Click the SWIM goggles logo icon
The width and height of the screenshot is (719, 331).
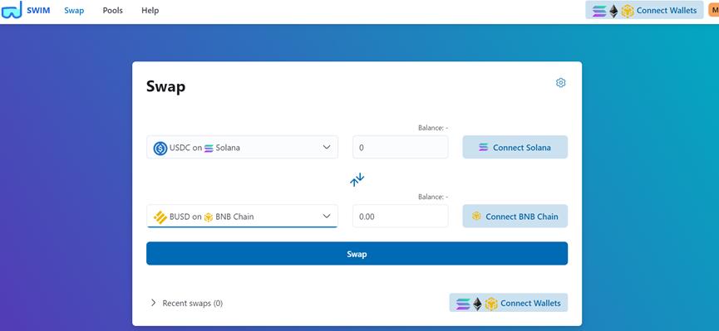pyautogui.click(x=12, y=10)
